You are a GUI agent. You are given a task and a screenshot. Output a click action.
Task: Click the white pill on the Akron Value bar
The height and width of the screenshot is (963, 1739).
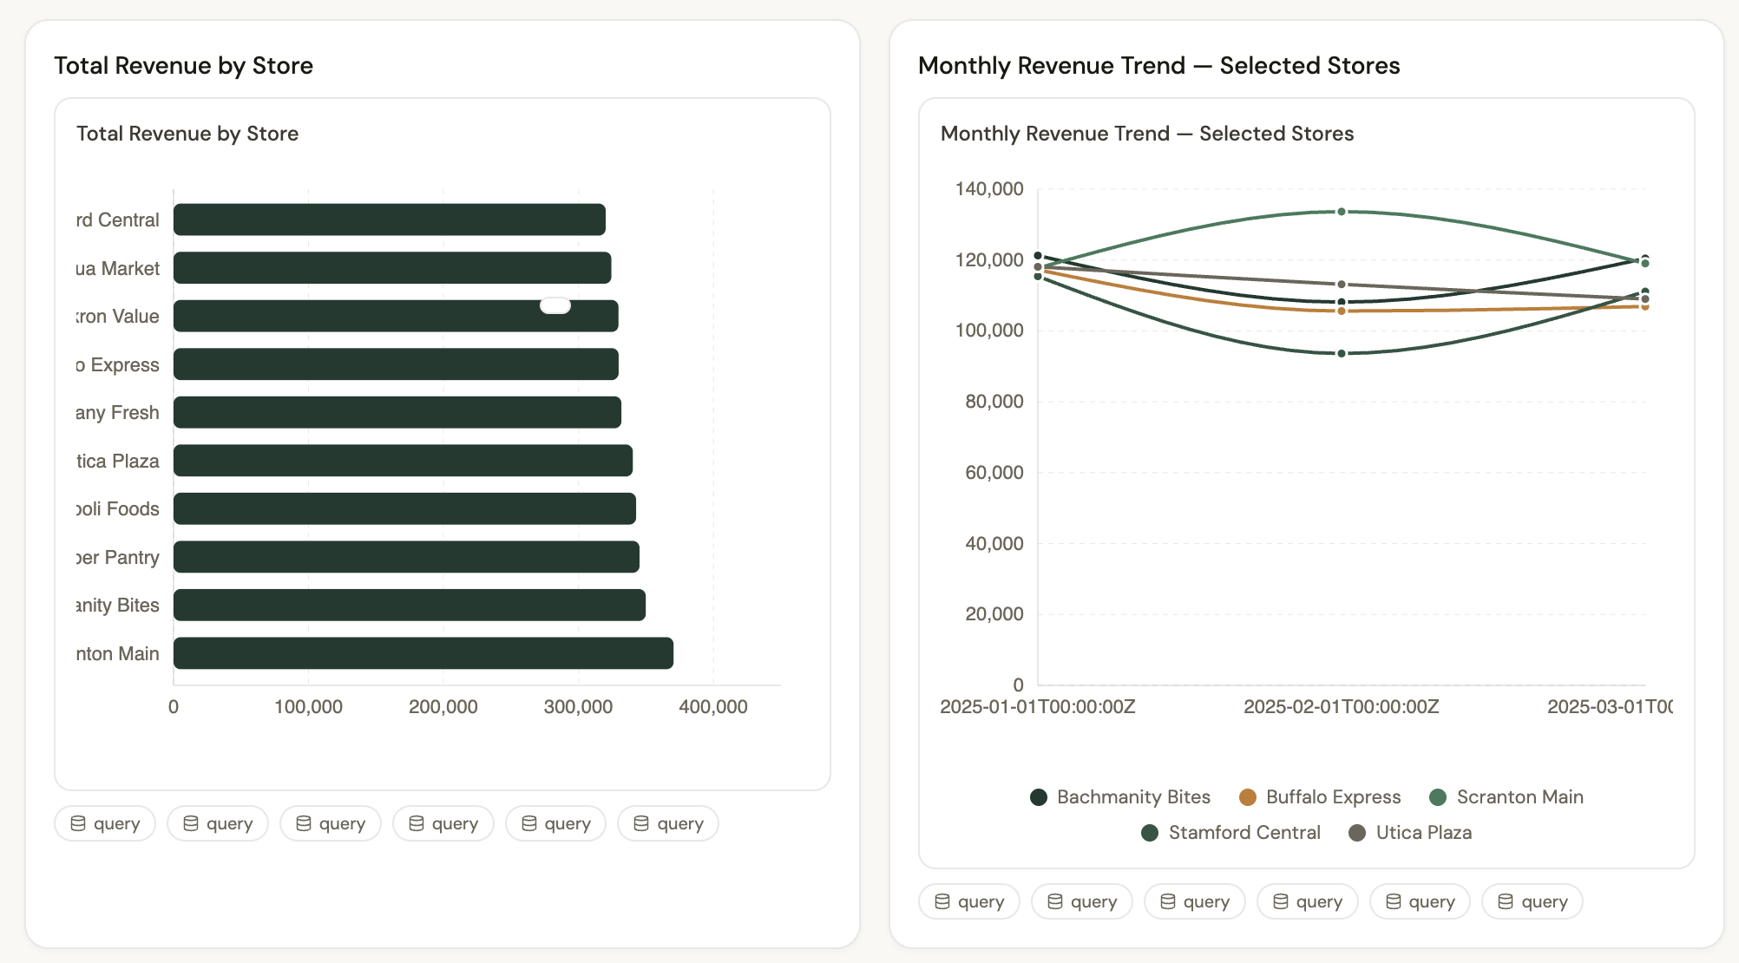pyautogui.click(x=555, y=305)
